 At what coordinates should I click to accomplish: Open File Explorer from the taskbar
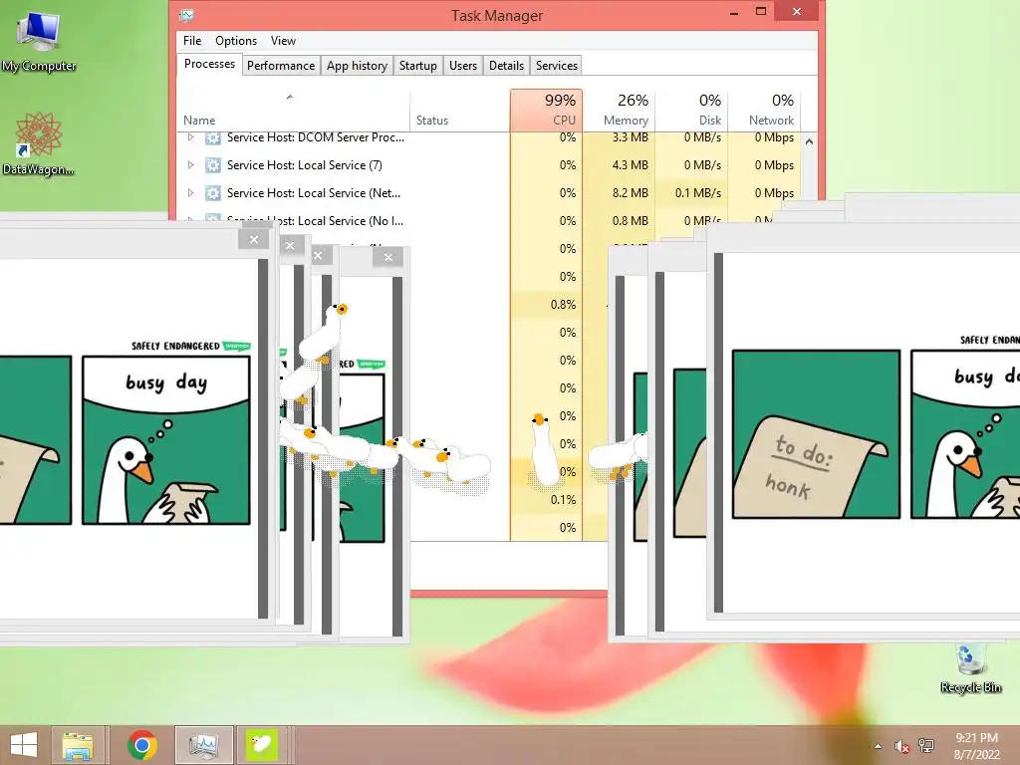tap(78, 745)
